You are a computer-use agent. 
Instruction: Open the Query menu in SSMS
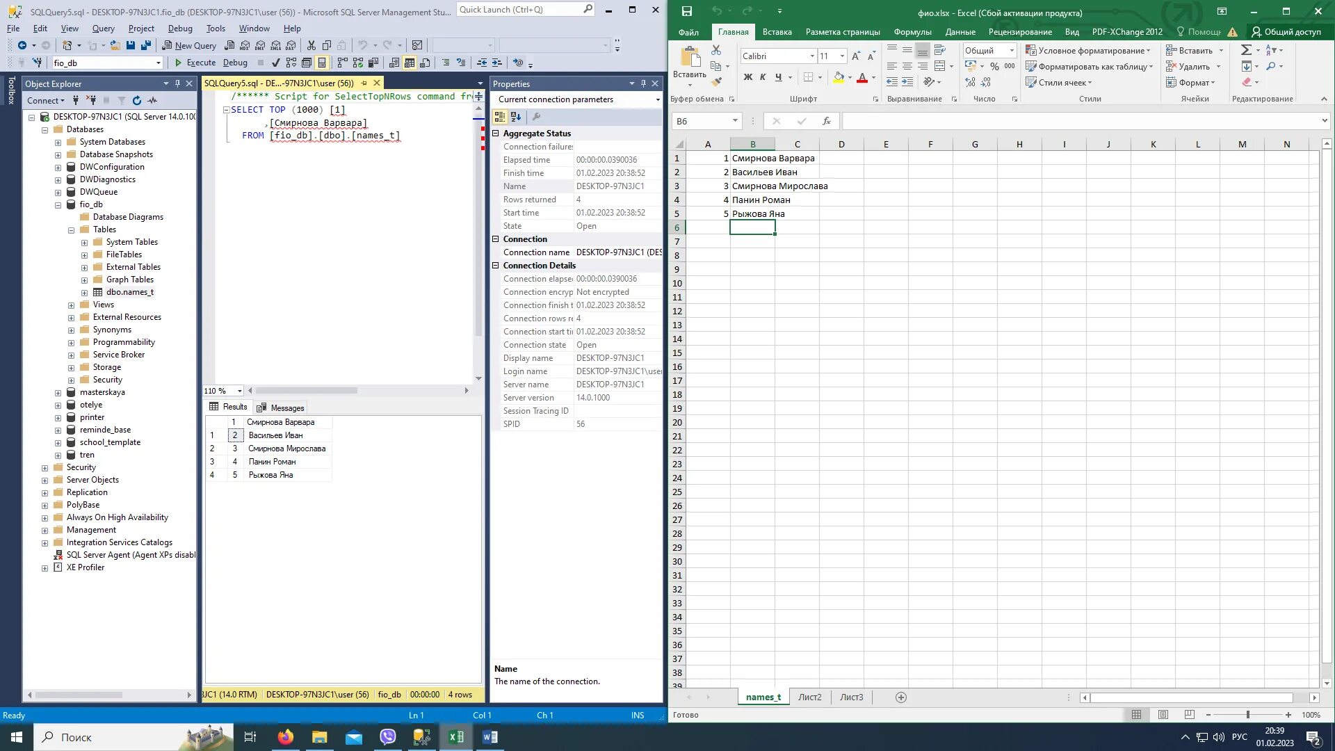[x=103, y=29]
